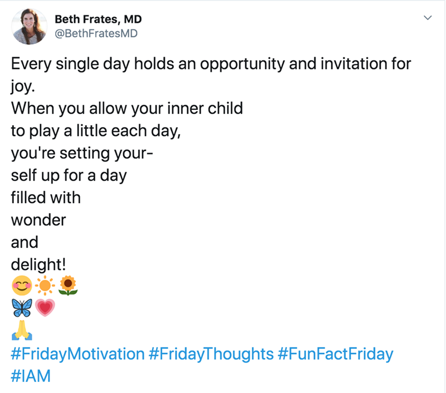Click the sun emoji
This screenshot has width=446, height=393.
pyautogui.click(x=44, y=287)
